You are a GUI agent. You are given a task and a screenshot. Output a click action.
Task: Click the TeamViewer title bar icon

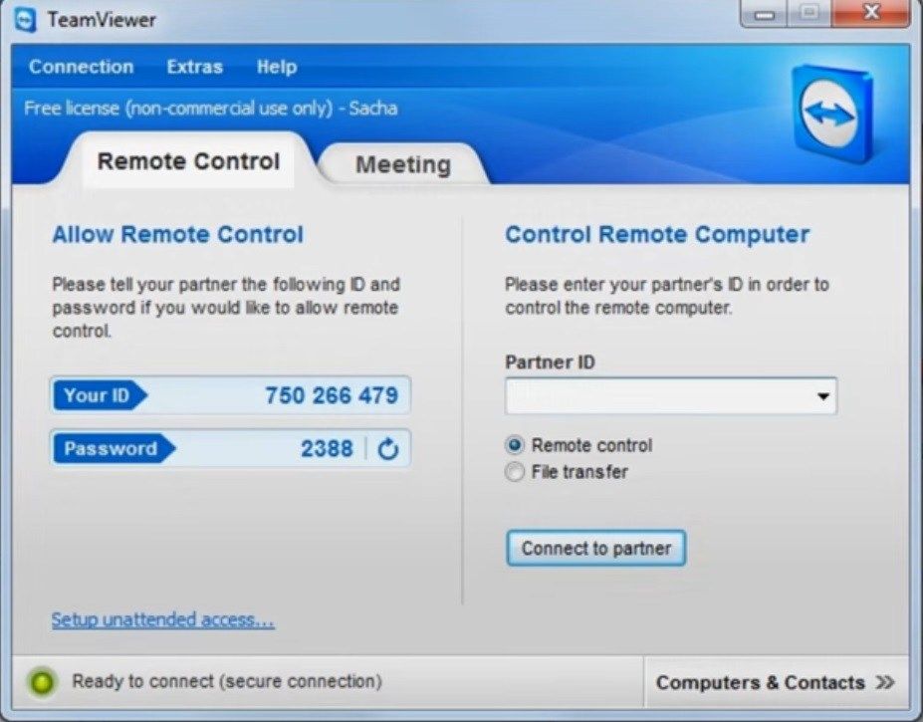pos(25,21)
